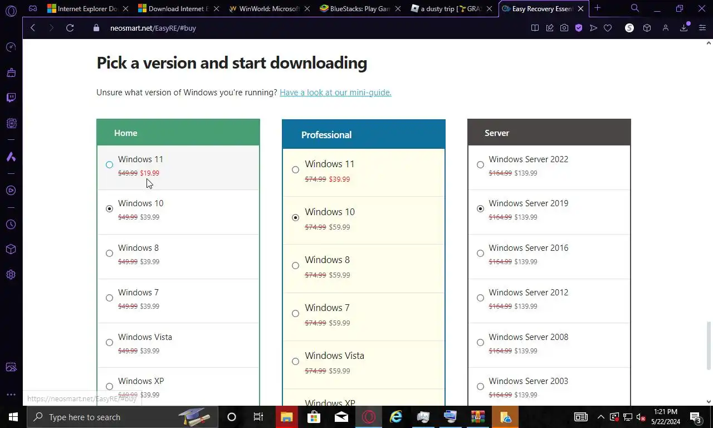Select Windows Server 2008 radio button
Viewport: 713px width, 428px height.
(480, 343)
